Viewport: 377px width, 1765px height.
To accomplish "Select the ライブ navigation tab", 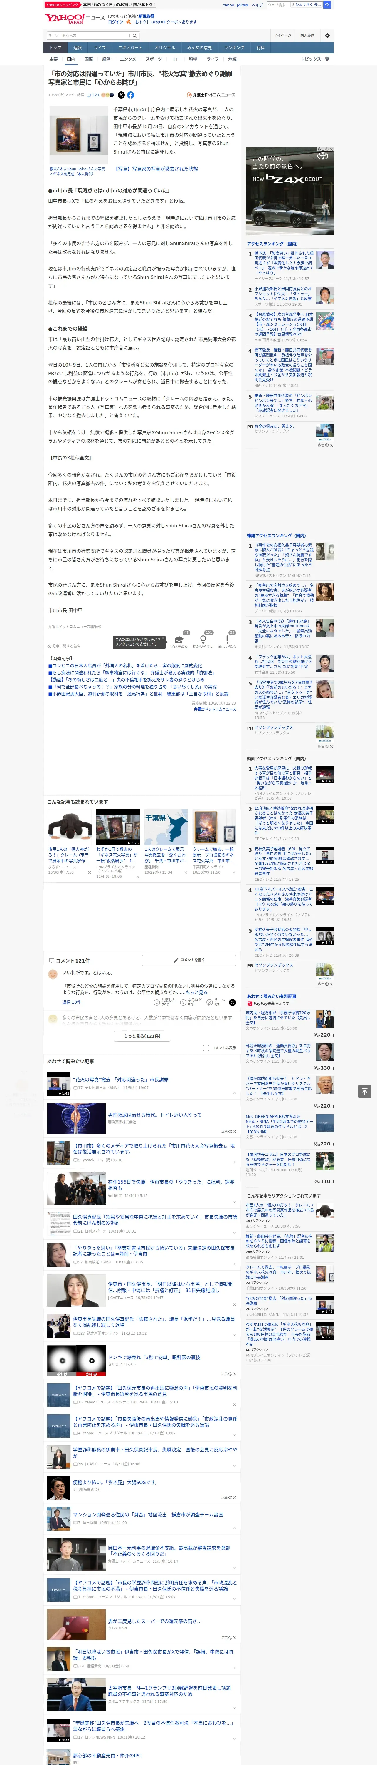I will click(100, 47).
